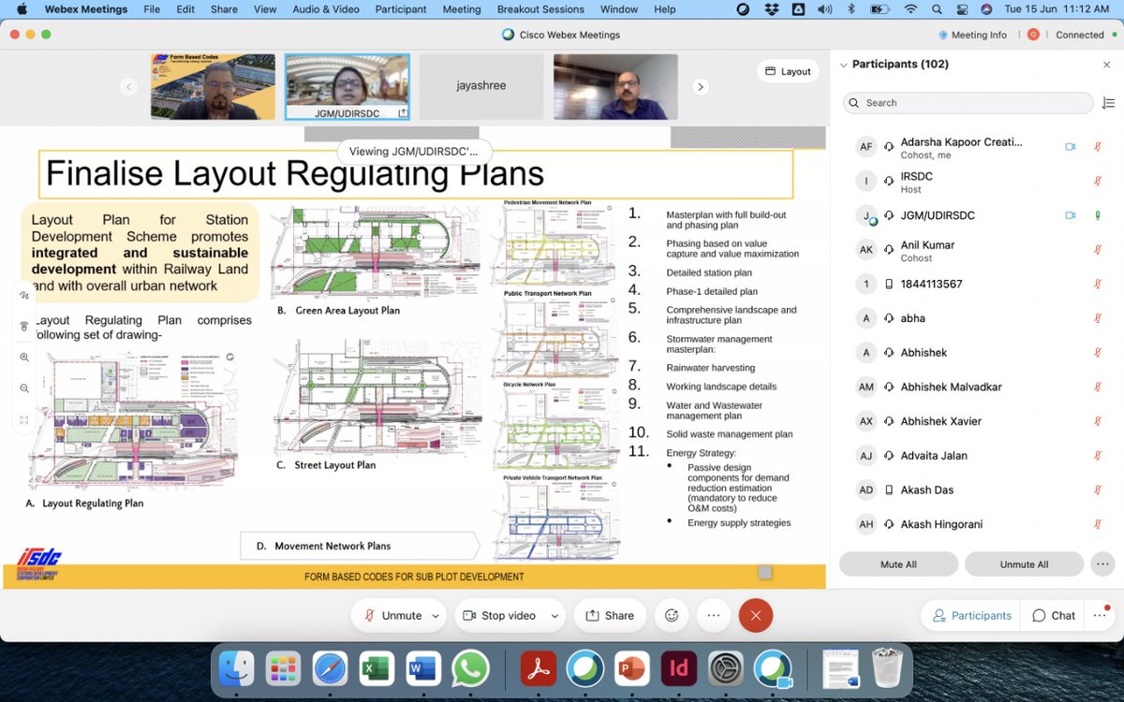The image size is (1124, 702).
Task: Open the emoji reactions button
Action: [x=671, y=615]
